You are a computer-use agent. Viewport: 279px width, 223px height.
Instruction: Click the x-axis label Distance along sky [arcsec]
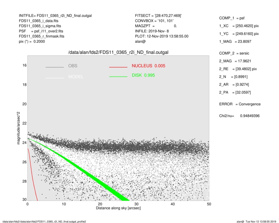(x=118, y=208)
